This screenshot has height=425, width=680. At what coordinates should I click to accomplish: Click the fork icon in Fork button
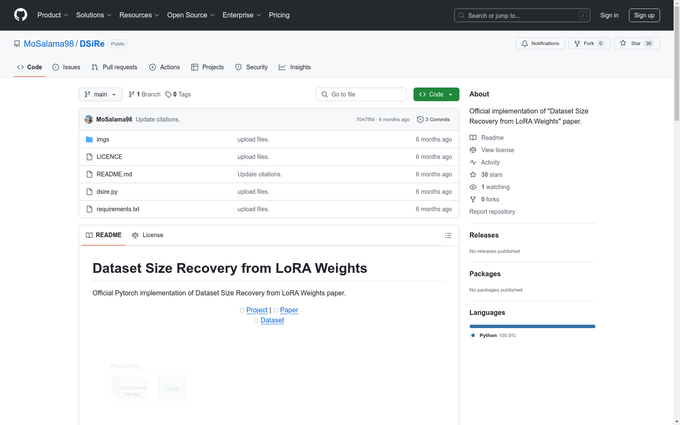pos(577,43)
